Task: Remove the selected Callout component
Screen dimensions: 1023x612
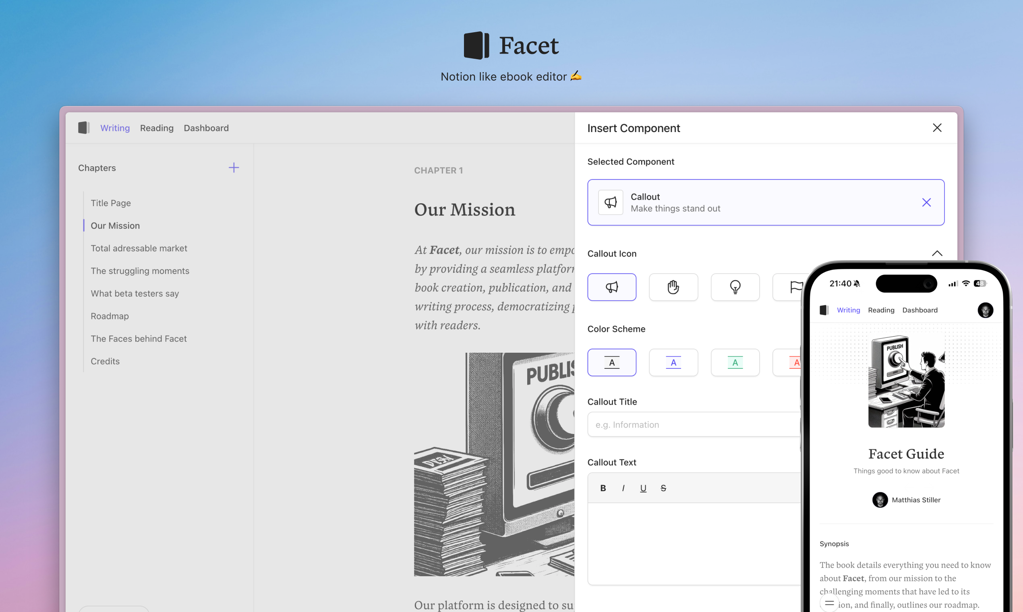Action: point(926,203)
